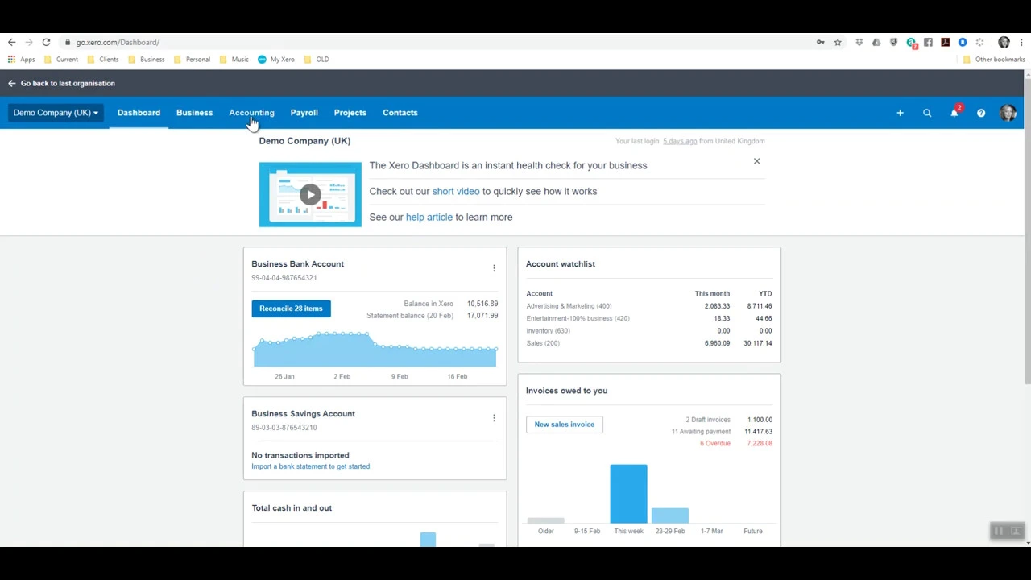The height and width of the screenshot is (580, 1031).
Task: Open Business Bank Account three-dot menu
Action: [494, 268]
